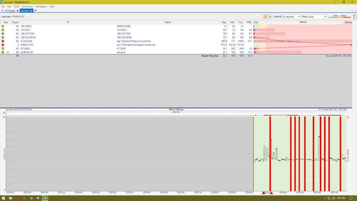This screenshot has height=201, width=357.
Task: Click the Name column header
Action: (x=168, y=22)
